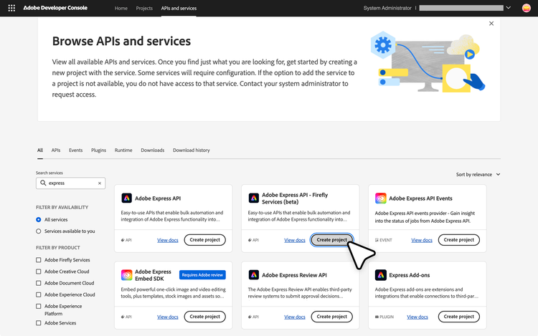The width and height of the screenshot is (538, 336).
Task: View docs for Adobe Express Embed SDK
Action: (167, 317)
